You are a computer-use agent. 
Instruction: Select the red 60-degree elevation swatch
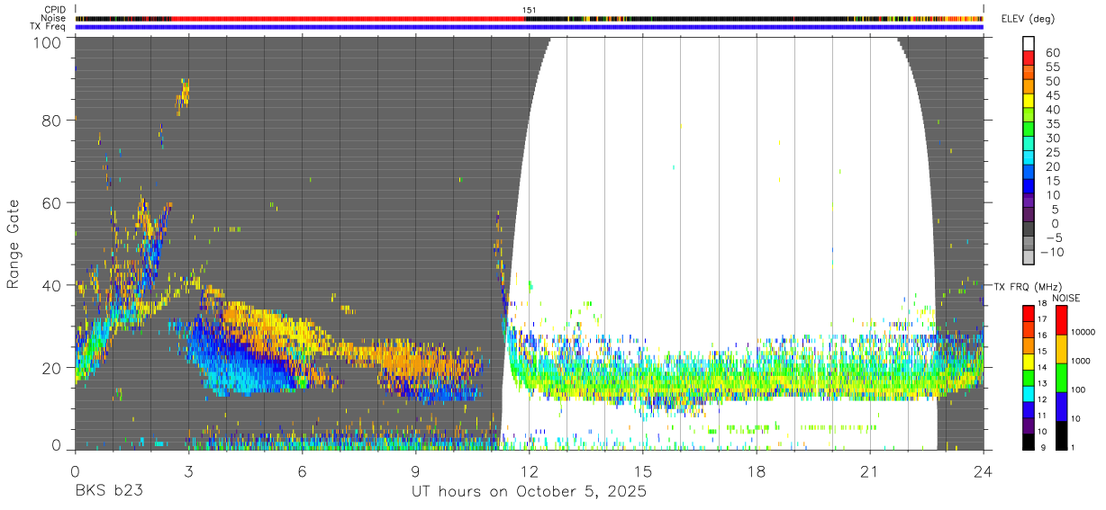pos(1029,58)
